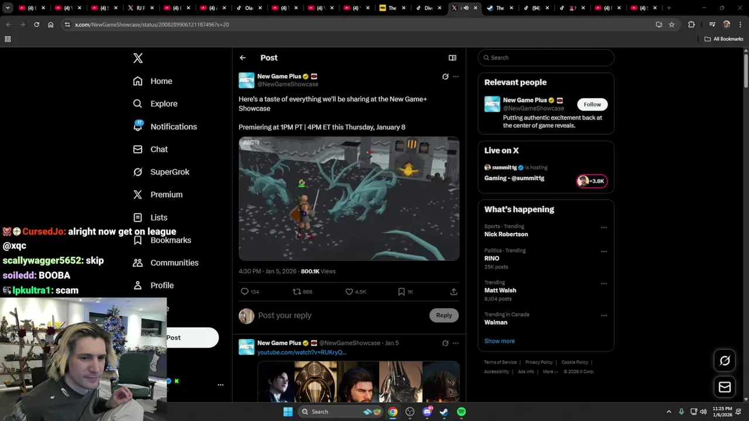Open Chrome apps grid icon
Screen dimensions: 749x421
pos(8,39)
